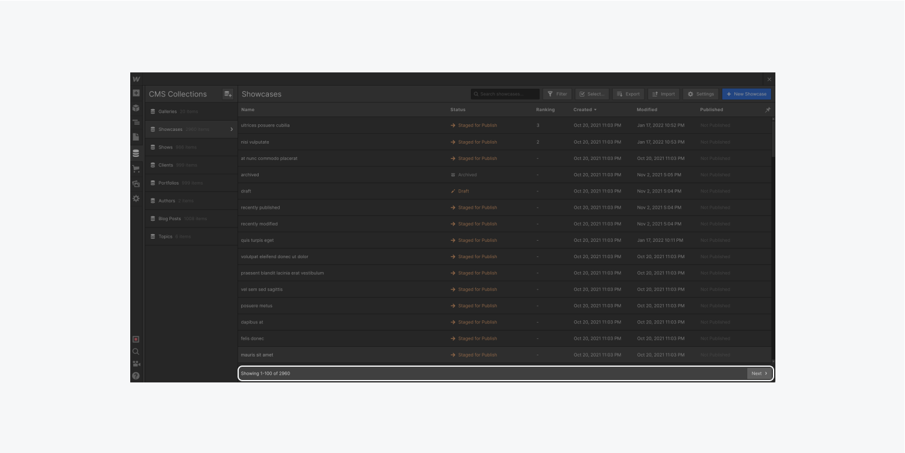Open item 'posuere metus'
The width and height of the screenshot is (905, 453).
click(505, 306)
